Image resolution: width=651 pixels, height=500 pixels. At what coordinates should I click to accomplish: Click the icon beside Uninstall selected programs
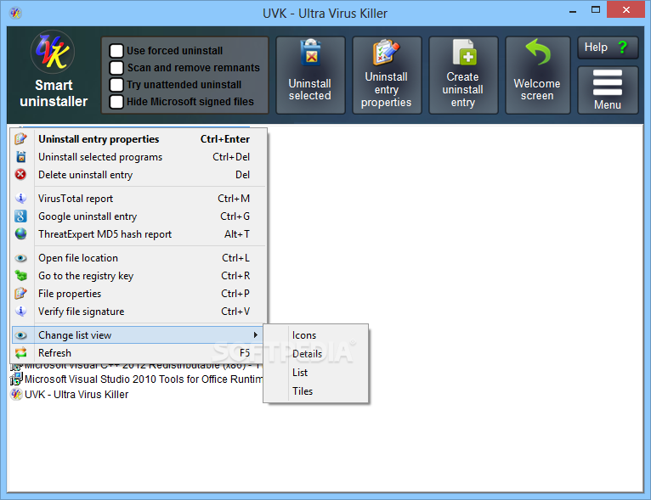coord(20,157)
